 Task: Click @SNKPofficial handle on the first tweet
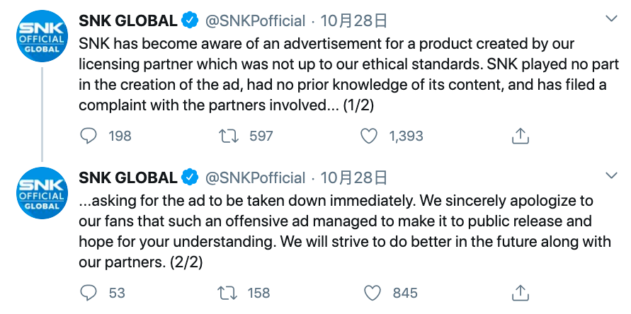255,21
